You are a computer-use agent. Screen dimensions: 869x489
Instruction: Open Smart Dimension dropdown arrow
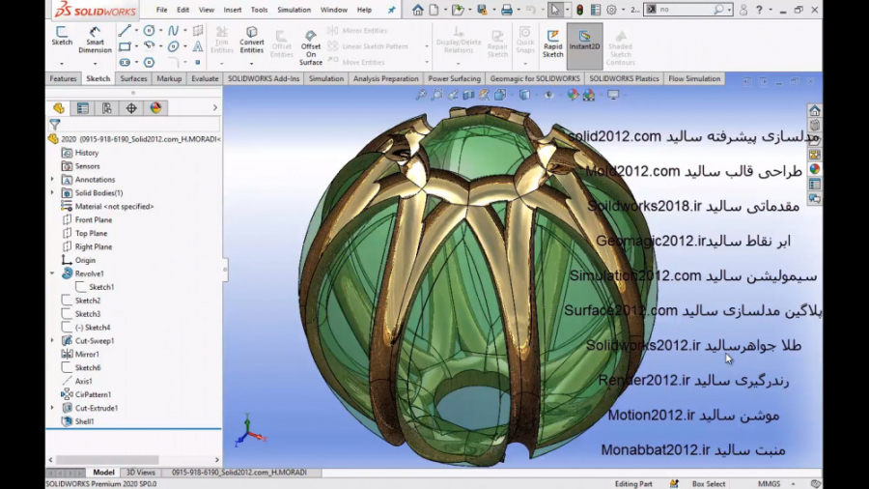click(95, 63)
